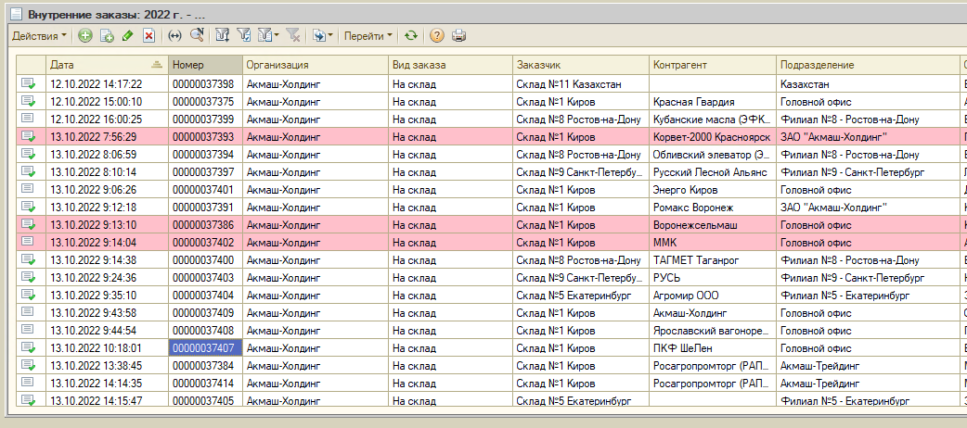Image resolution: width=967 pixels, height=428 pixels.
Task: Select the date cell 12.10.2022 14:17:22
Action: [x=107, y=83]
